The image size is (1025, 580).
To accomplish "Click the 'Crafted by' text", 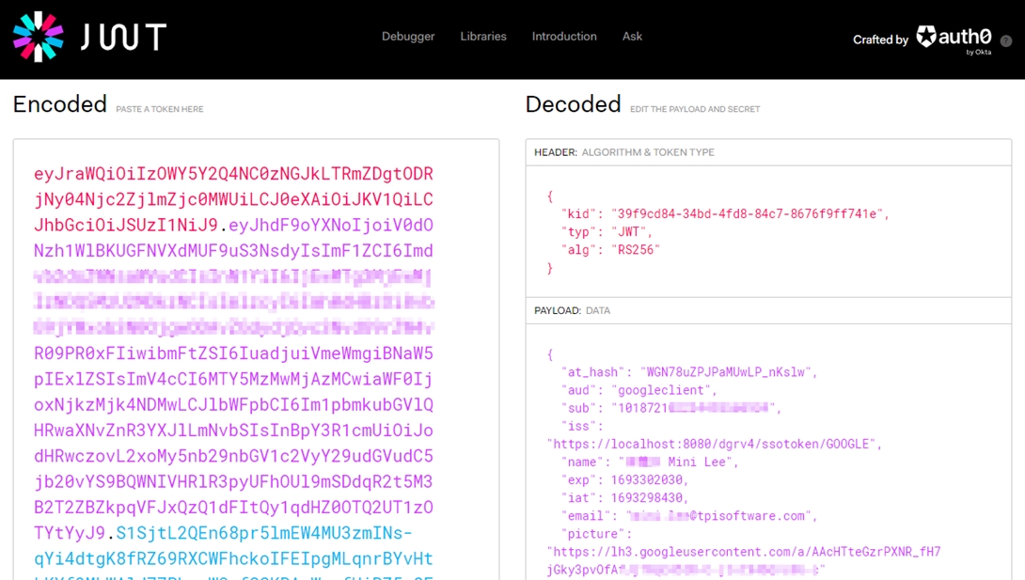I will point(880,39).
